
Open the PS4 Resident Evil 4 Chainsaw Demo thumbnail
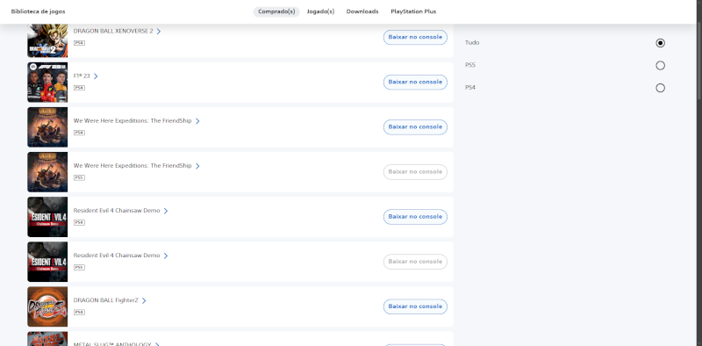[x=47, y=217]
